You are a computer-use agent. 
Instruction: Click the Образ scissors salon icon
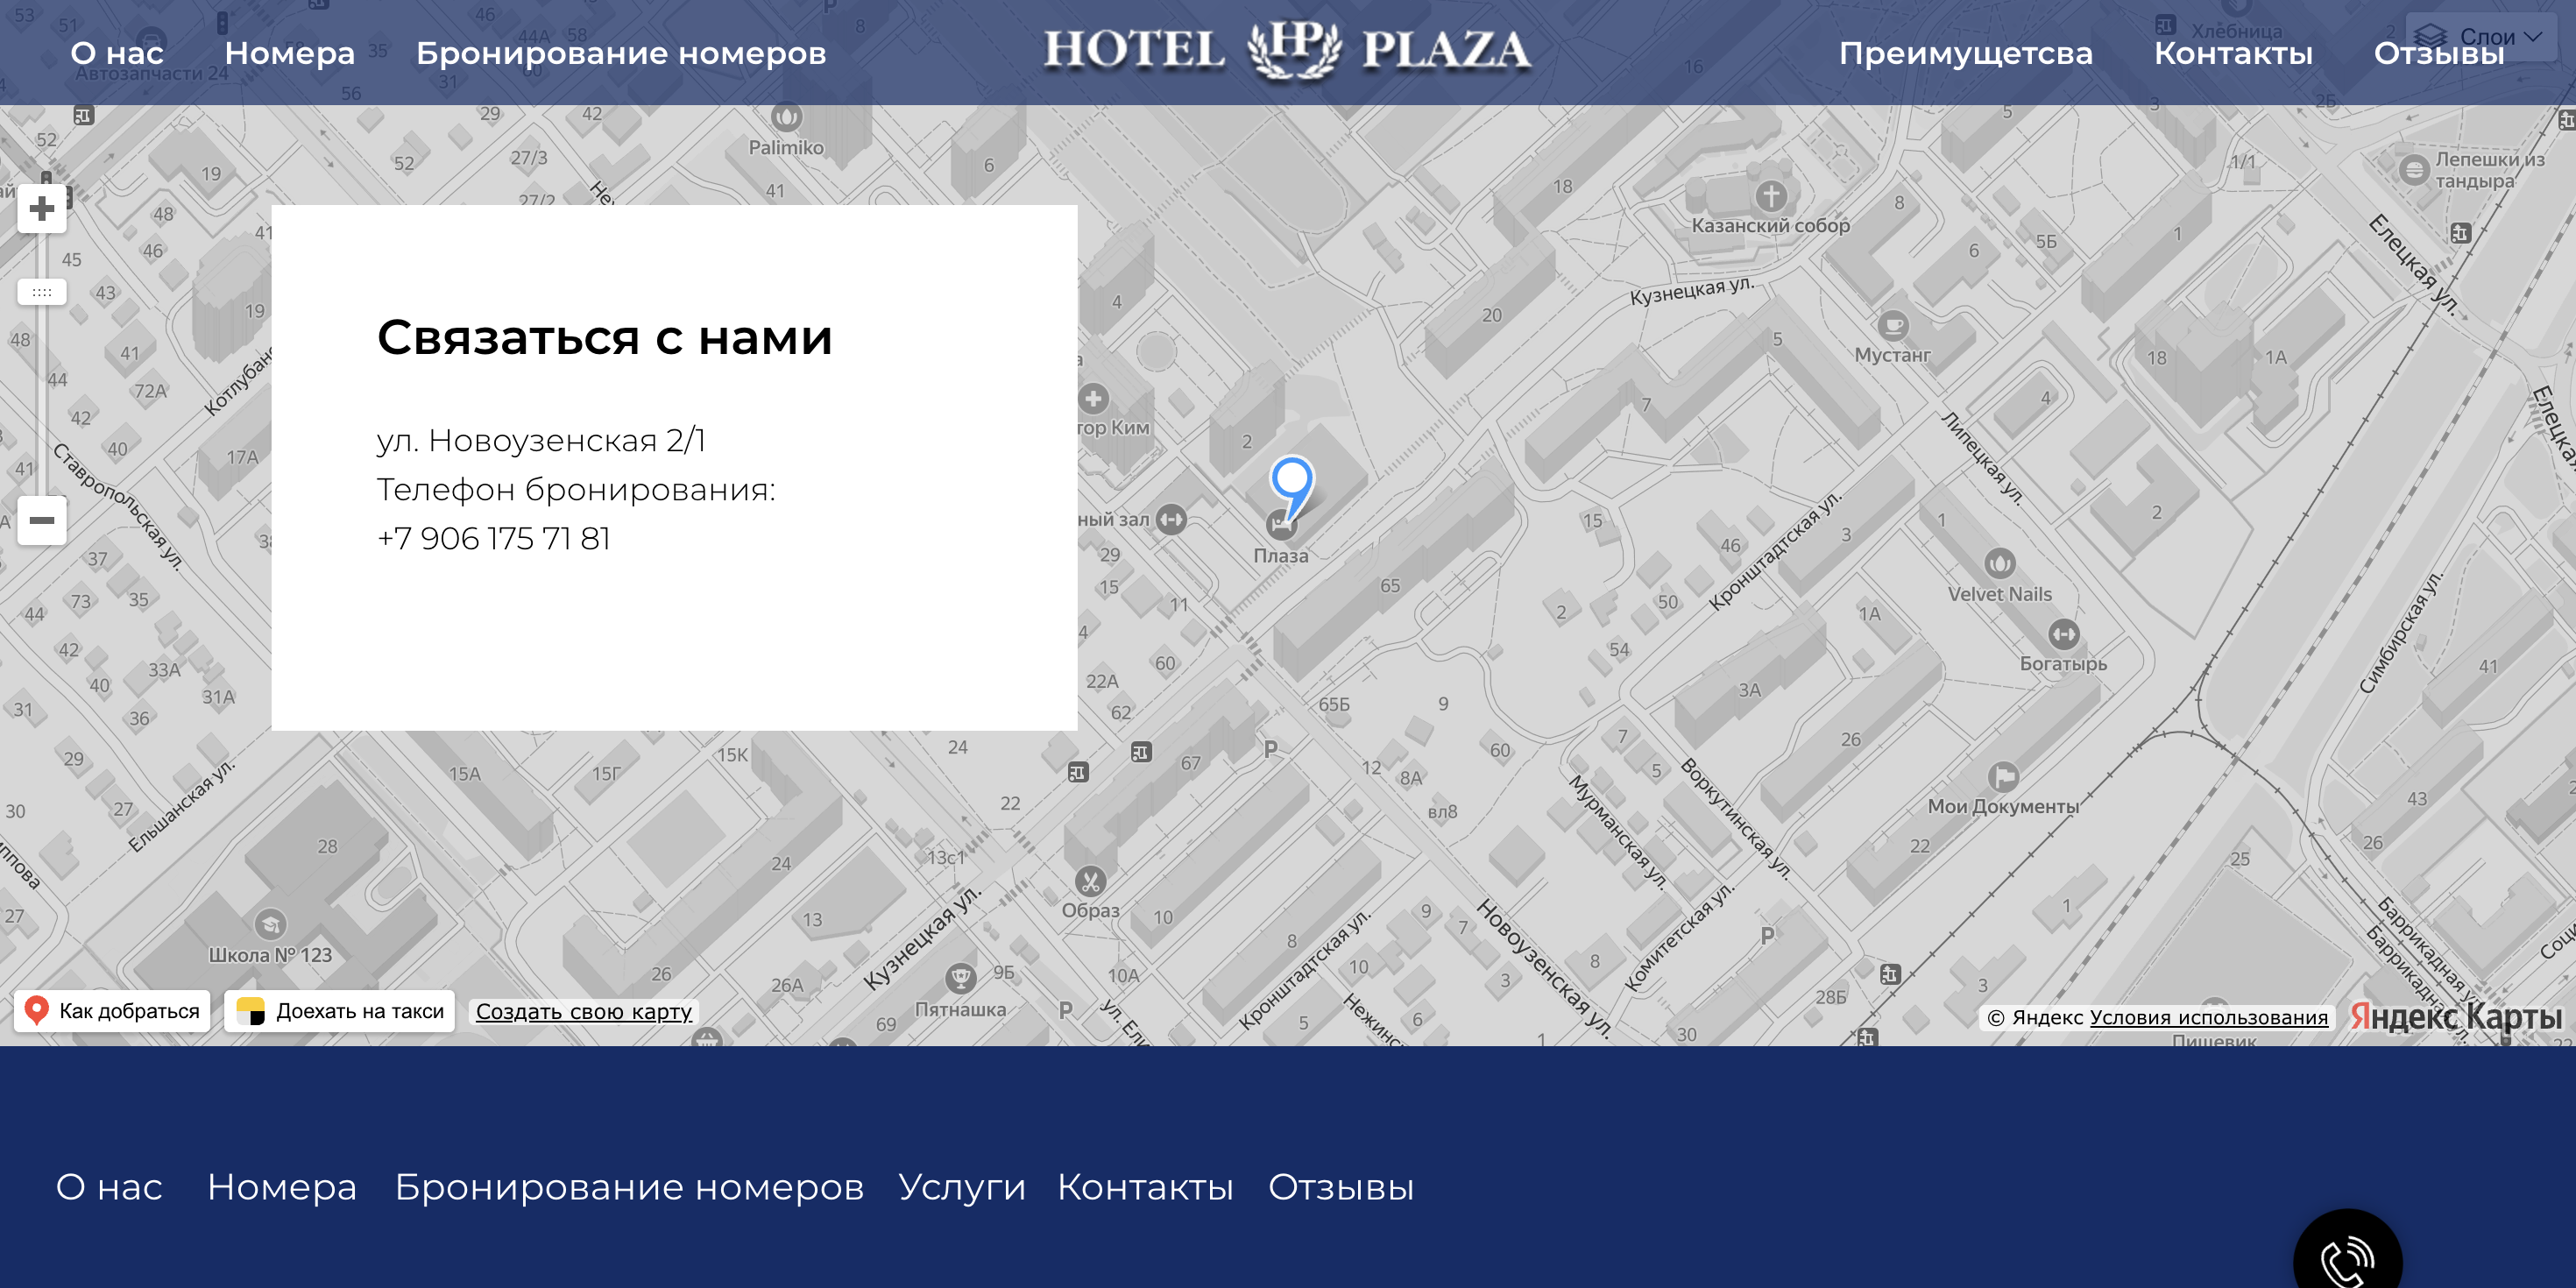click(1090, 882)
